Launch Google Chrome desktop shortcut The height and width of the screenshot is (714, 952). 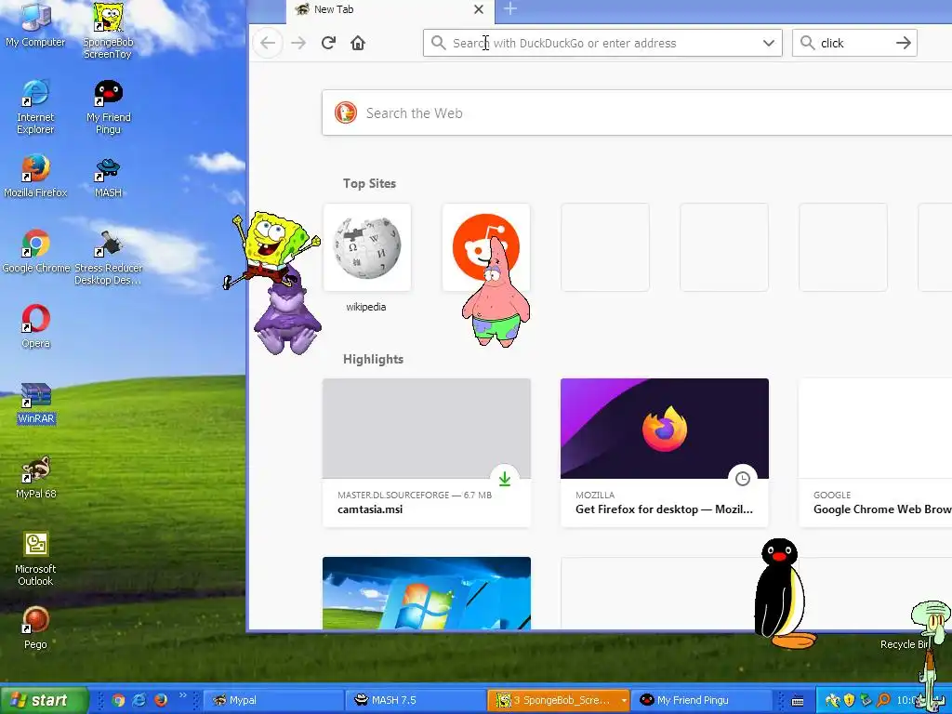pos(36,251)
